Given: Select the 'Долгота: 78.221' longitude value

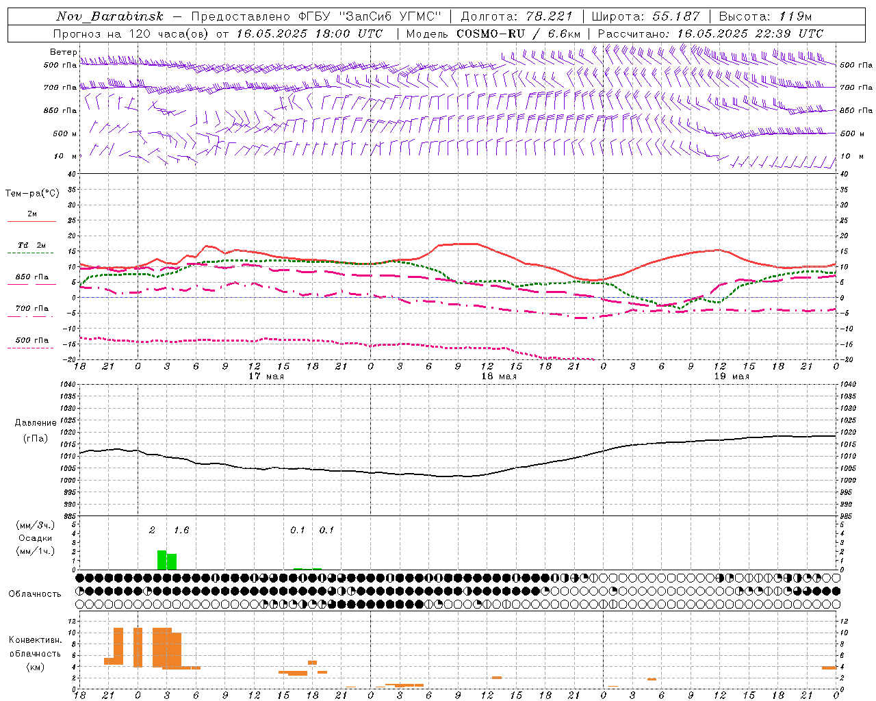Looking at the screenshot, I should coord(517,16).
